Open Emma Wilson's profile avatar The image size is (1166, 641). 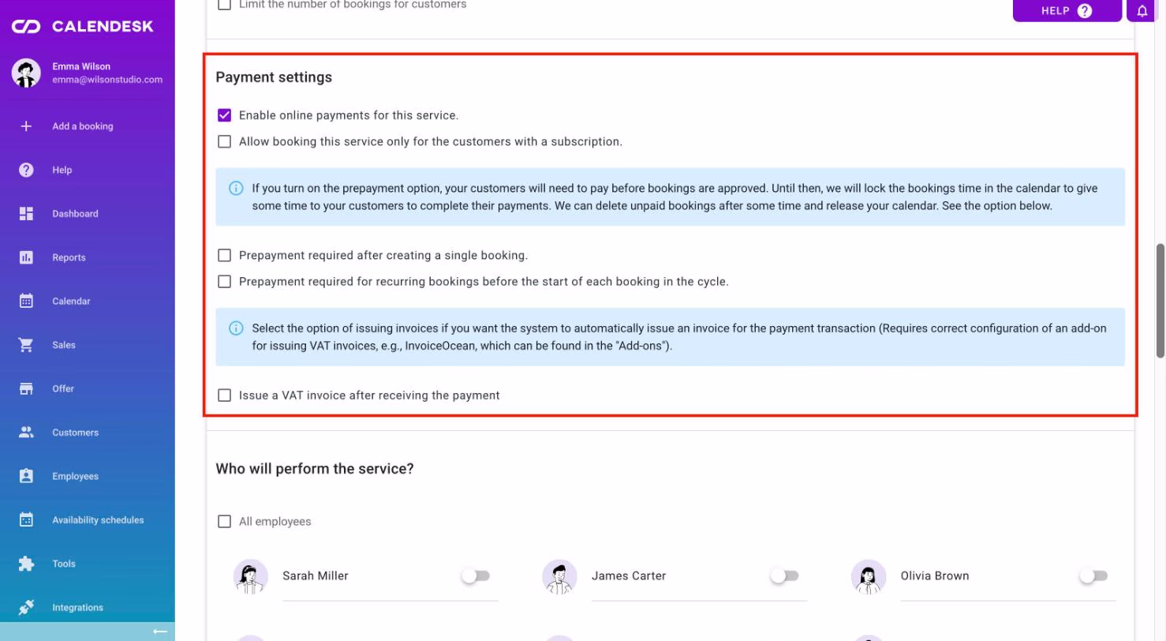coord(26,73)
